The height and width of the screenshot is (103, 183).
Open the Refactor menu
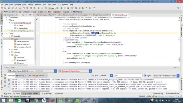[38, 5]
